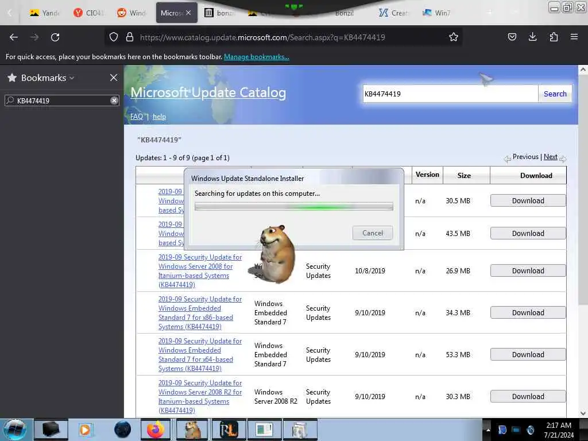Show hidden system tray icons arrow

pos(488,430)
